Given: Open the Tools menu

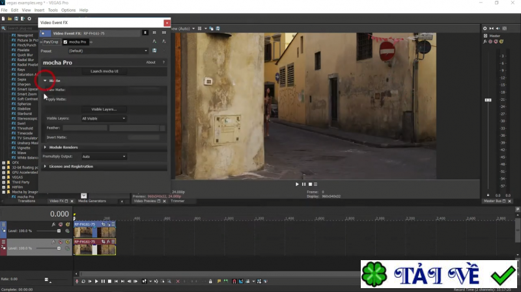Looking at the screenshot, I should [x=53, y=10].
